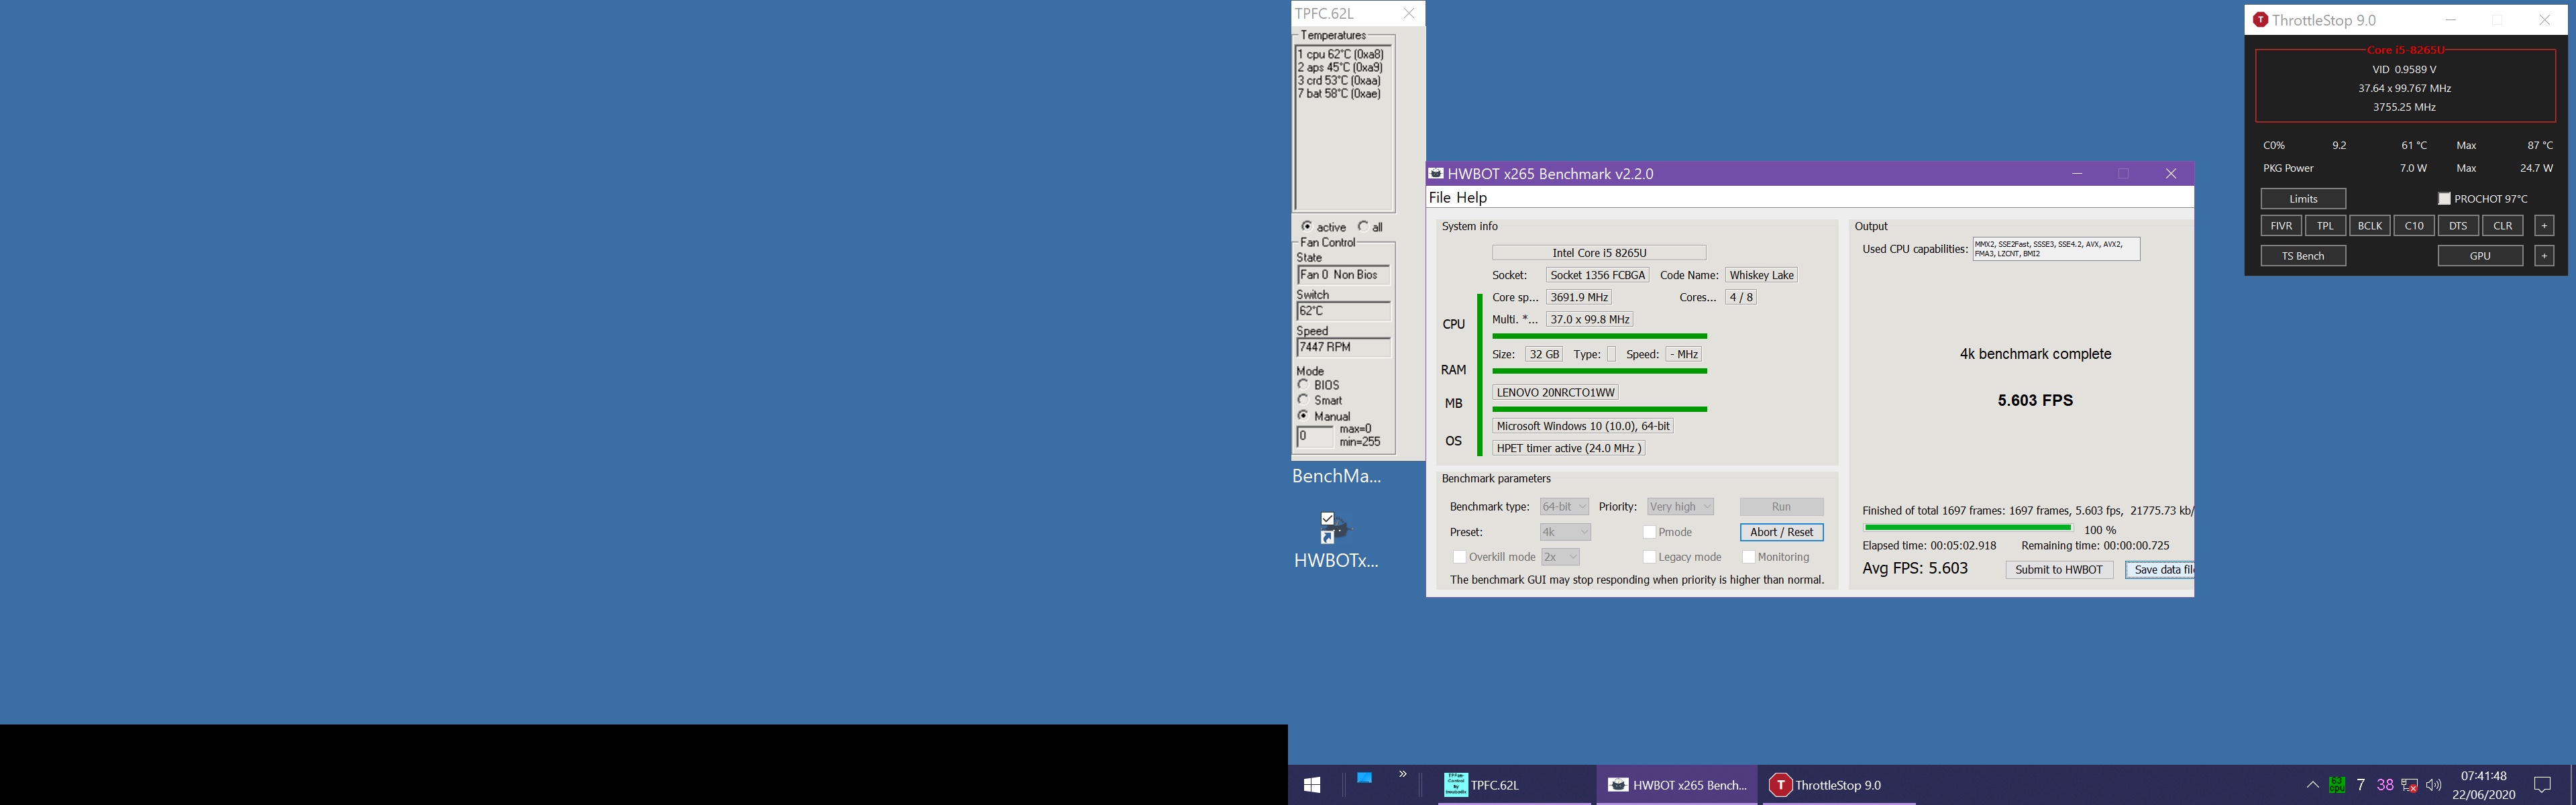Click the desktop toolbar icon on taskbar
This screenshot has width=2576, height=805.
(1364, 777)
